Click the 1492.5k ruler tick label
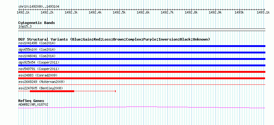 coord(119,12)
